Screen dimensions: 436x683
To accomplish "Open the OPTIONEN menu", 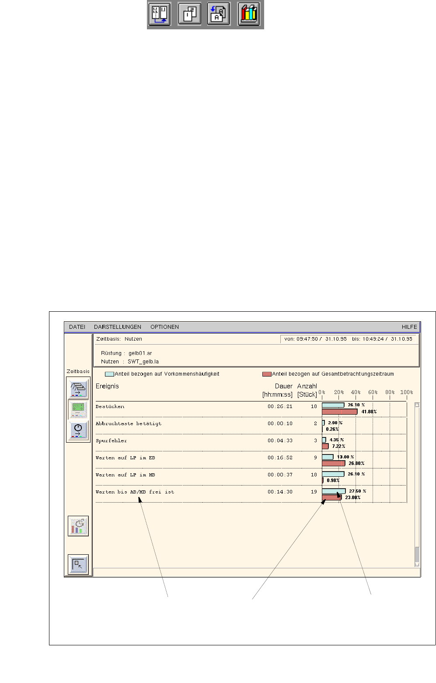I will pyautogui.click(x=164, y=327).
